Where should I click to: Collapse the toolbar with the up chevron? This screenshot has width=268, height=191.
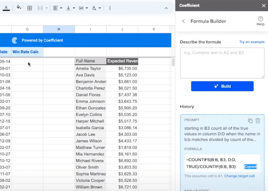tap(166, 8)
